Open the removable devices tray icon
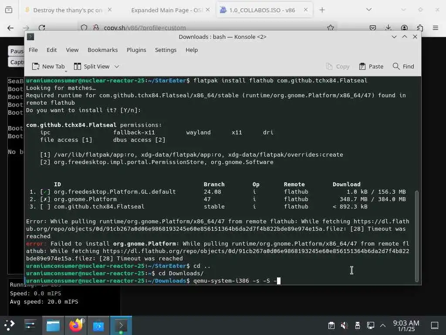The image size is (446, 335). click(358, 325)
